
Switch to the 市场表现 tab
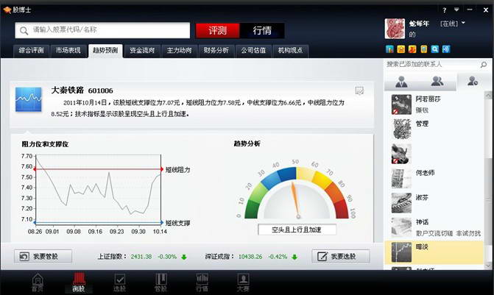pos(68,51)
